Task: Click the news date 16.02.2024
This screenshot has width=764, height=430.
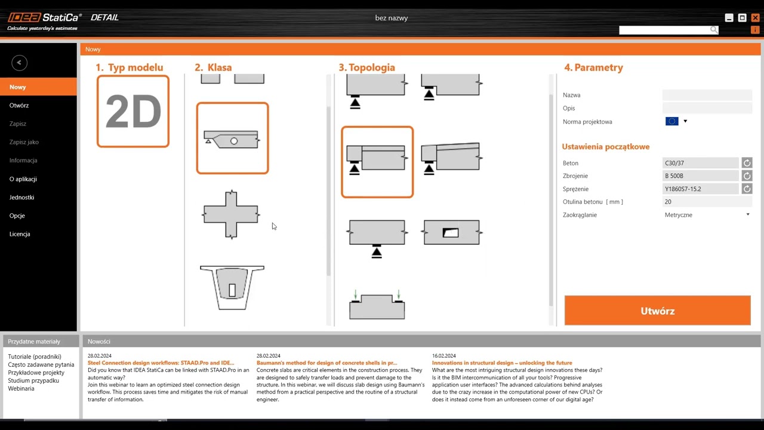Action: [x=444, y=356]
